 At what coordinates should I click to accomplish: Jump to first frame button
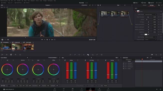pyautogui.click(x=42, y=40)
